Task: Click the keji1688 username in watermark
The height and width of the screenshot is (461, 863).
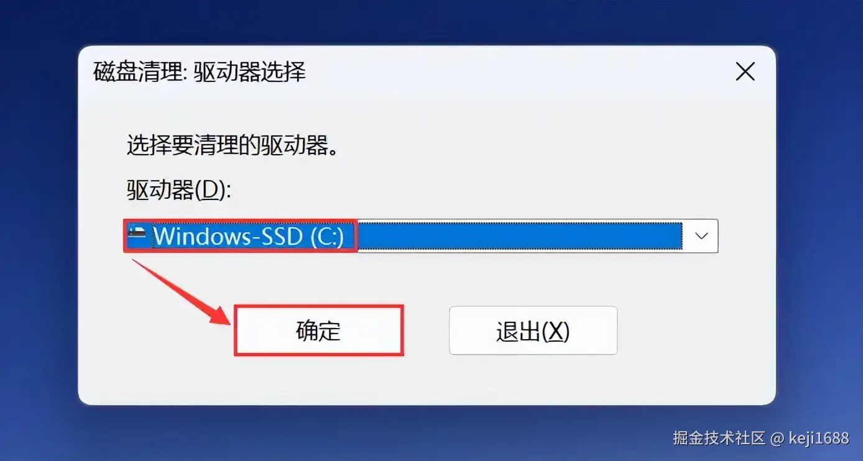Action: pos(819,437)
